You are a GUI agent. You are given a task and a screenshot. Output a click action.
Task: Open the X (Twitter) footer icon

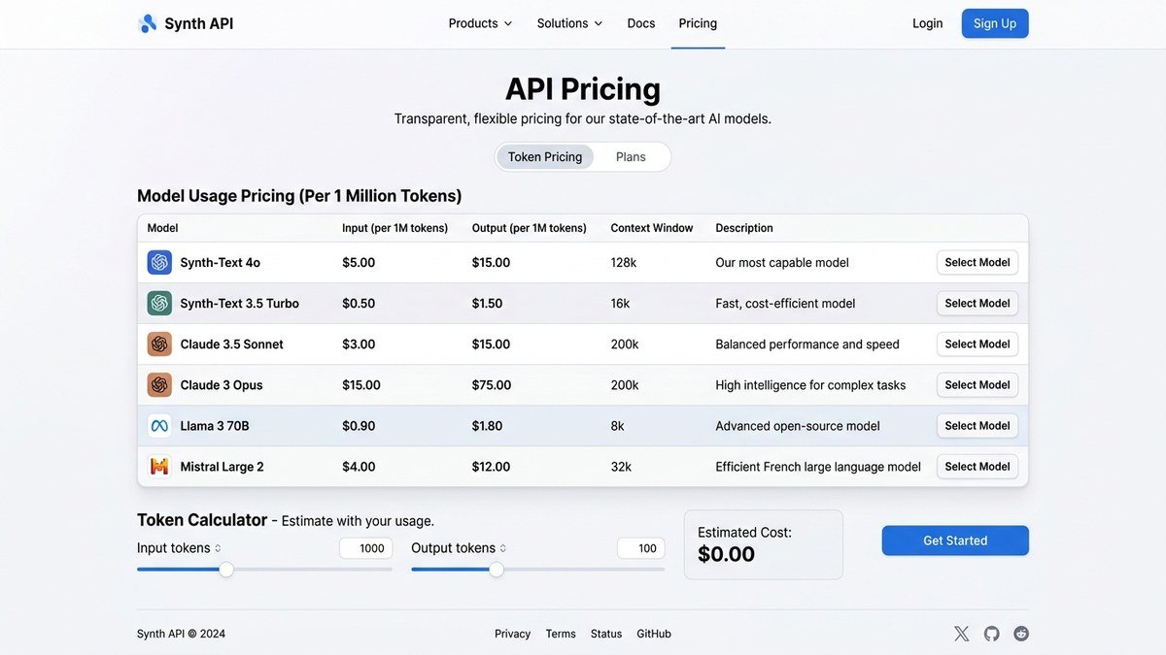[x=962, y=634]
